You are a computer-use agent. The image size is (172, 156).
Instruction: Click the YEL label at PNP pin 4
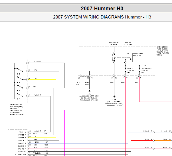click(x=35, y=78)
